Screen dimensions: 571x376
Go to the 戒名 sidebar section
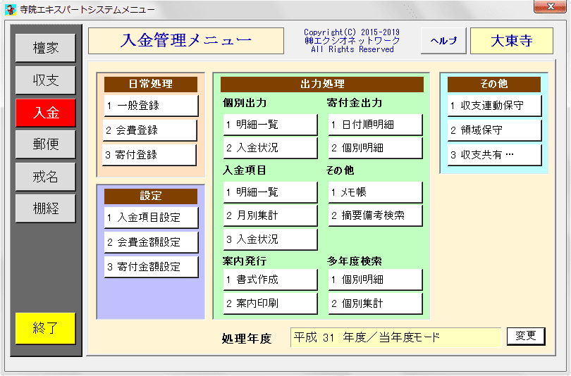pos(46,176)
